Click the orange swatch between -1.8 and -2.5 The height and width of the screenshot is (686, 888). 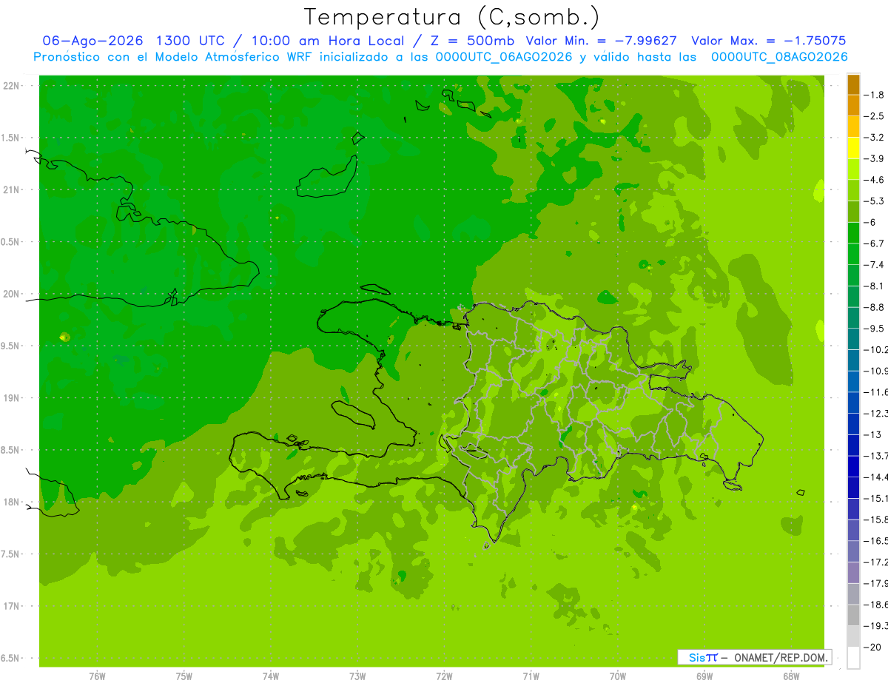point(853,106)
